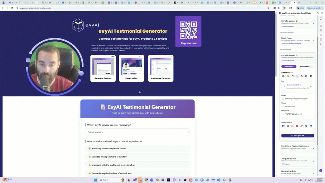Image resolution: width=325 pixels, height=183 pixels.
Task: Click the Generate Content card thumbnail
Action: pyautogui.click(x=103, y=67)
